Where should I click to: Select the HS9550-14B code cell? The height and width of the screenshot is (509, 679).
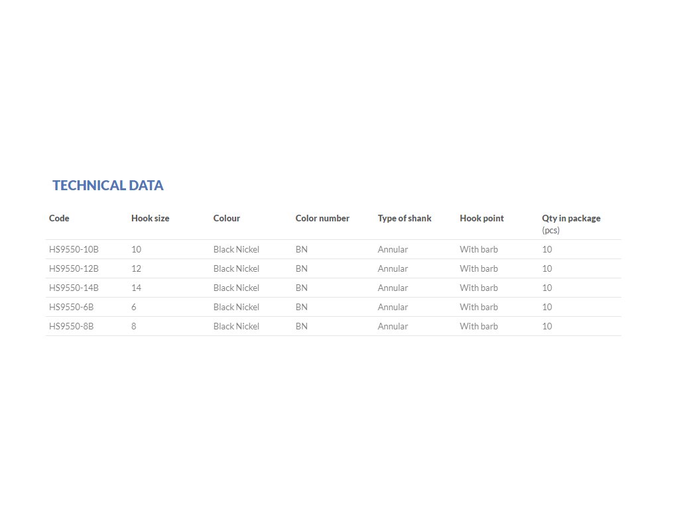point(74,288)
